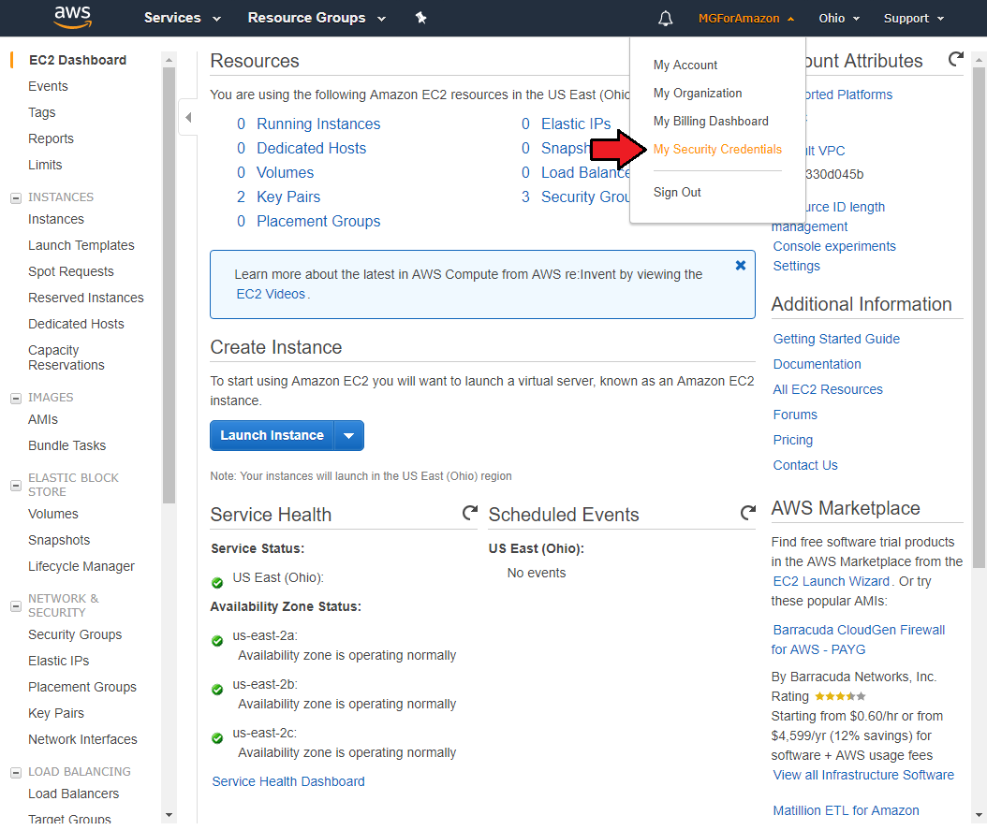Collapse the IMAGES sidebar section
Screen dimensions: 987x830
(x=16, y=398)
